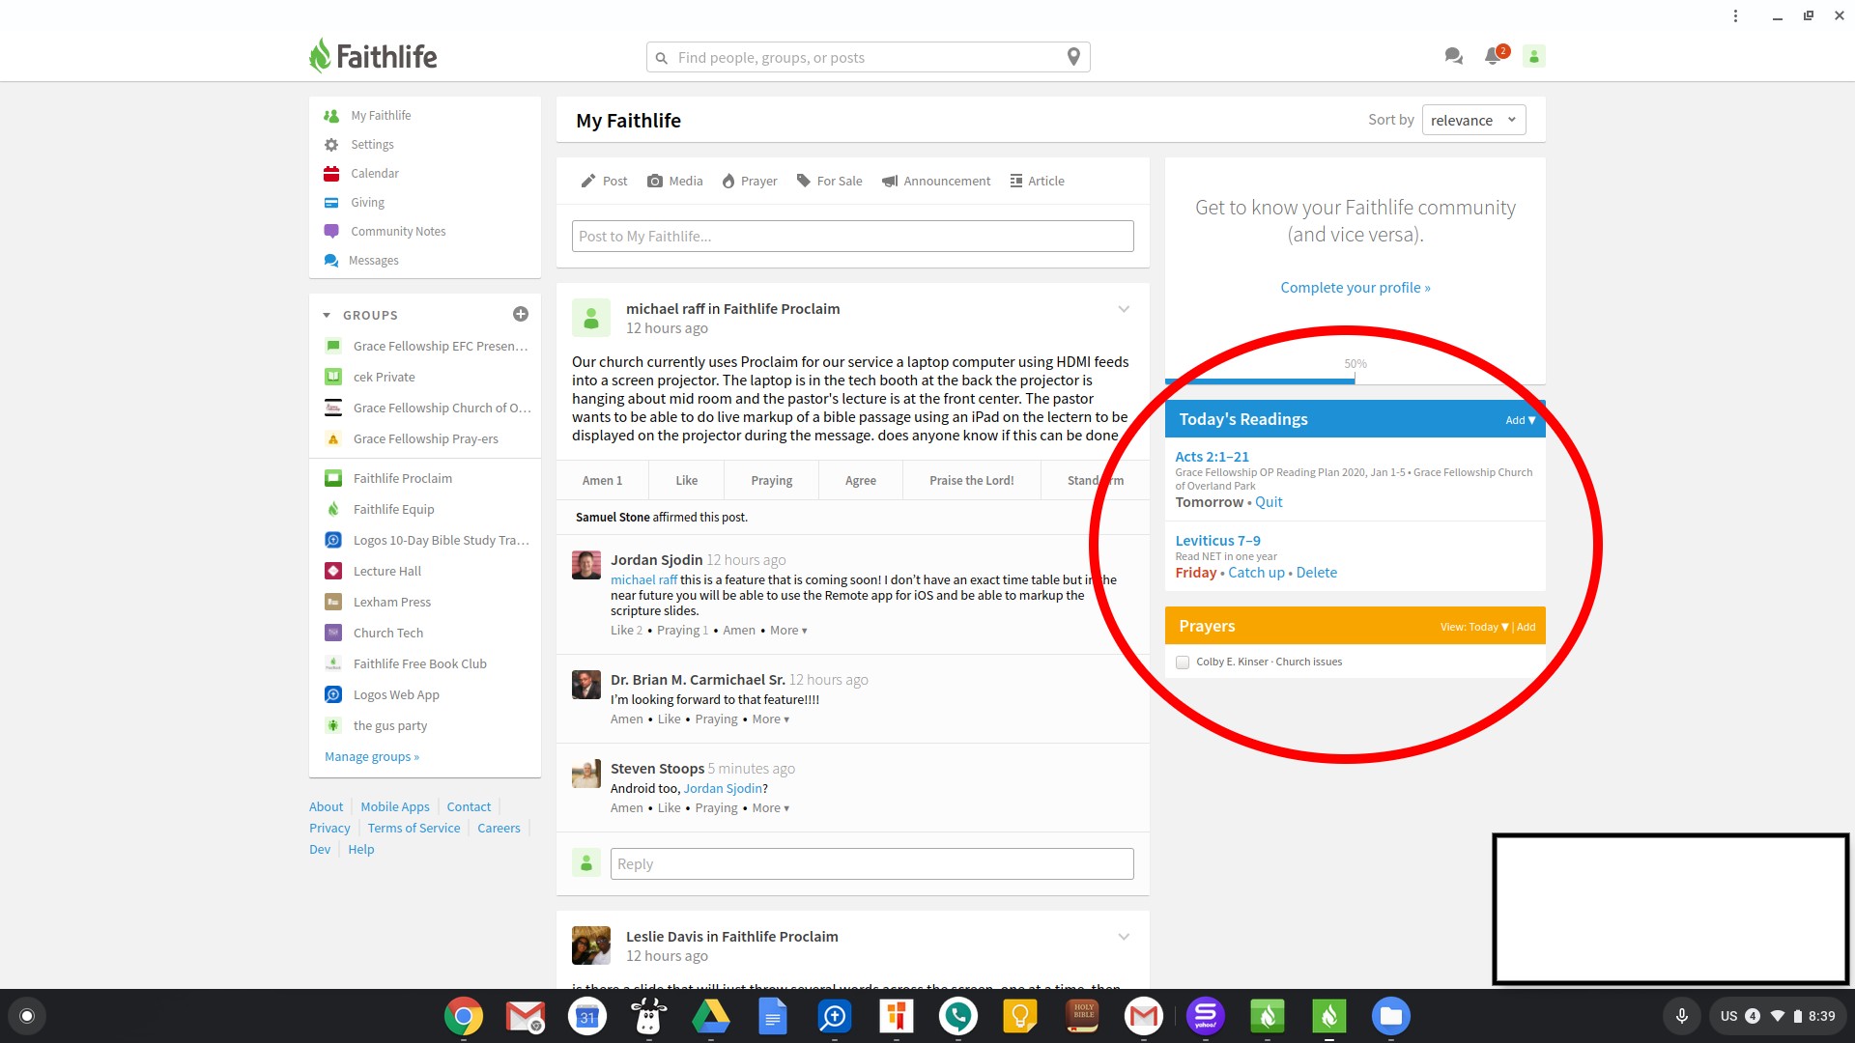Click Complete your profile link
The height and width of the screenshot is (1043, 1855).
[x=1355, y=288]
